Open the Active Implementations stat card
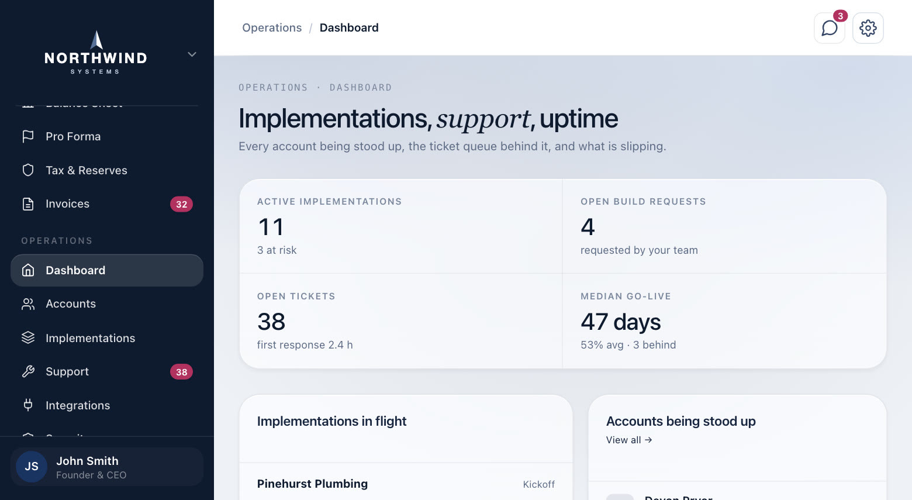The width and height of the screenshot is (912, 500). (401, 226)
